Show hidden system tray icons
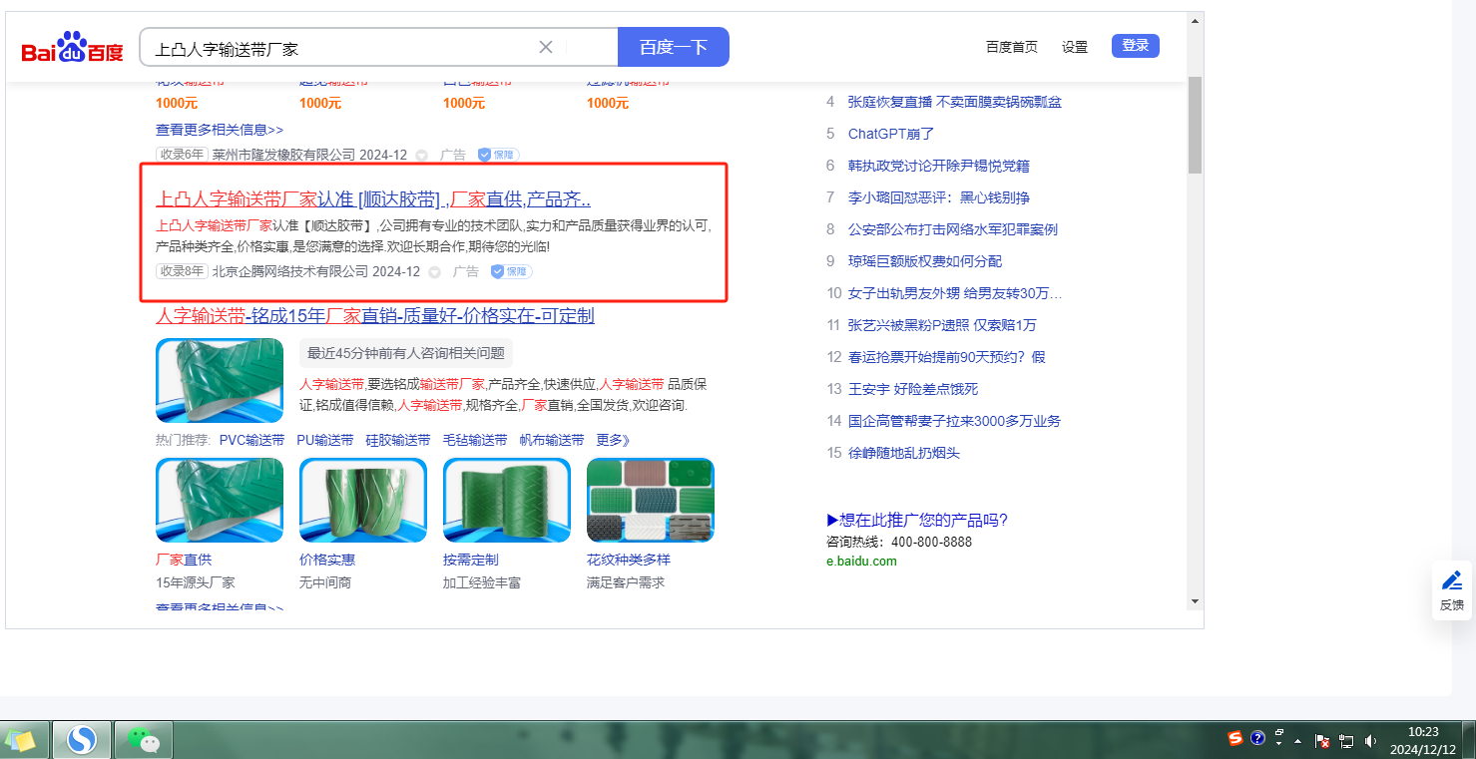Screen dimensions: 1476x759 coord(1298,741)
